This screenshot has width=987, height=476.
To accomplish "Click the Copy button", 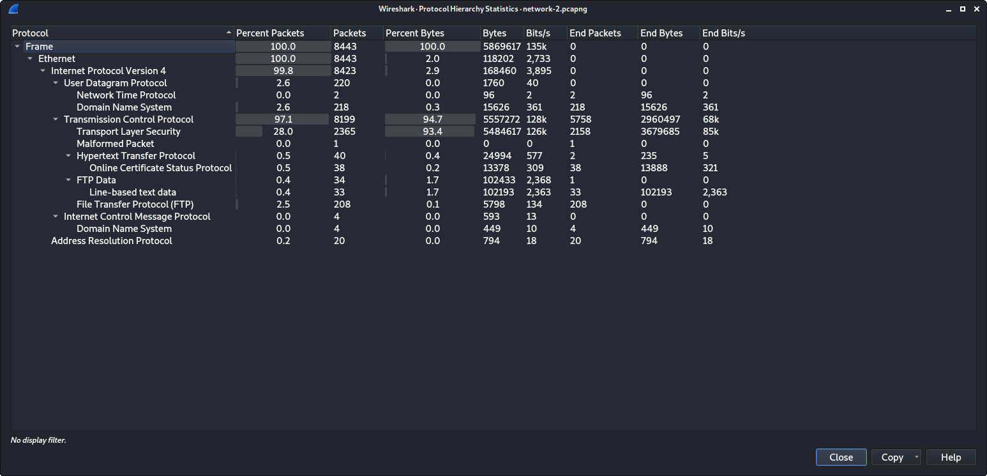I will click(x=892, y=457).
